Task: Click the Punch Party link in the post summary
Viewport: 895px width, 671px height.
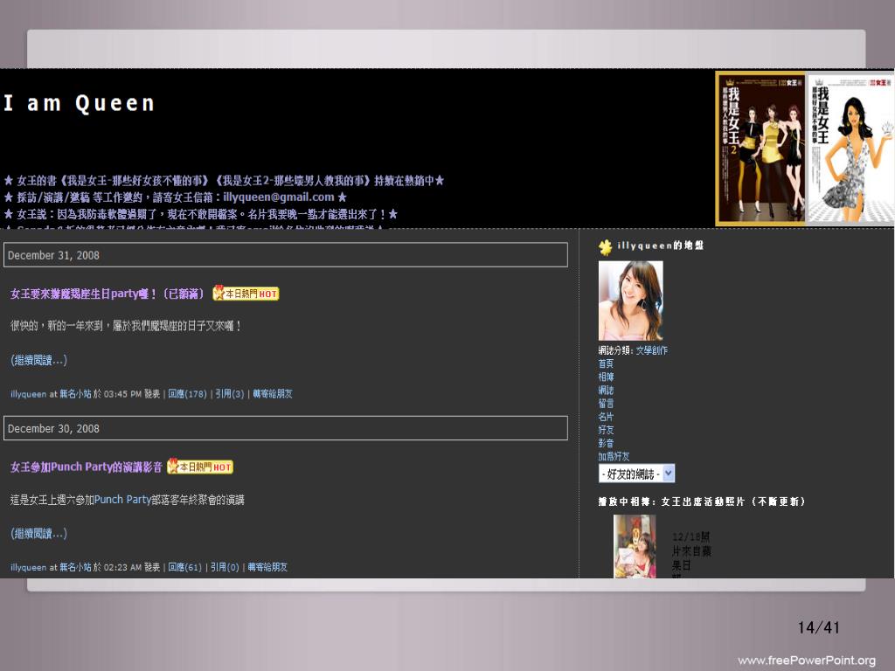Action: 122,500
